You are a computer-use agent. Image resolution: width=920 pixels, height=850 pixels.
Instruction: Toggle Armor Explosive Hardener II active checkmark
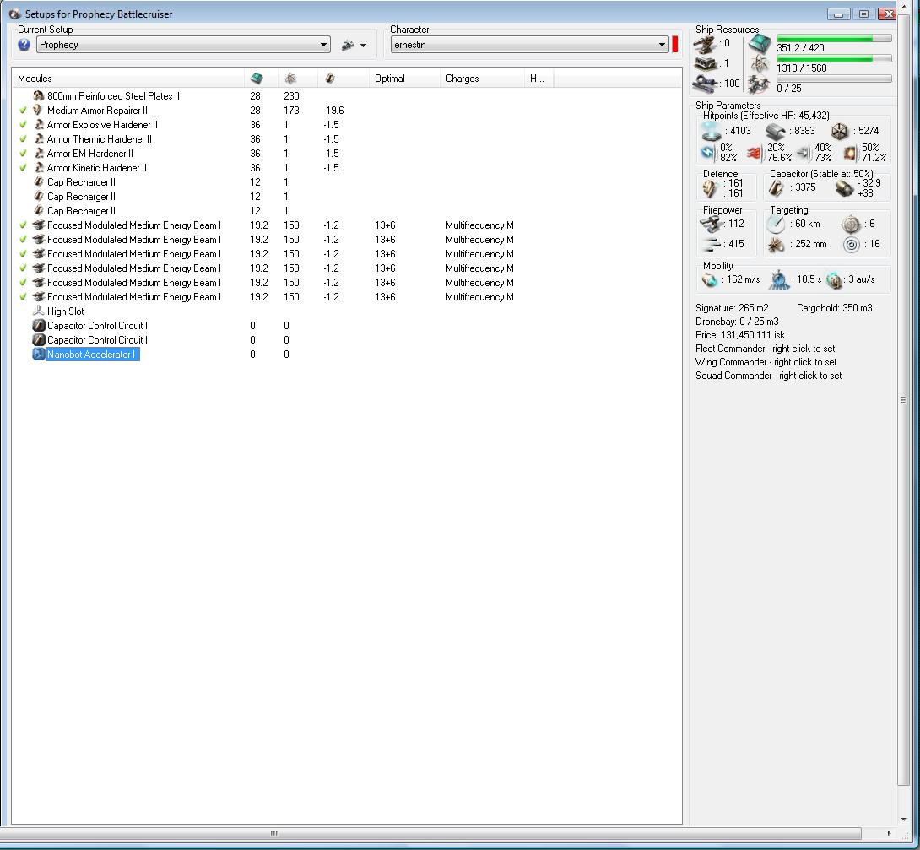23,124
